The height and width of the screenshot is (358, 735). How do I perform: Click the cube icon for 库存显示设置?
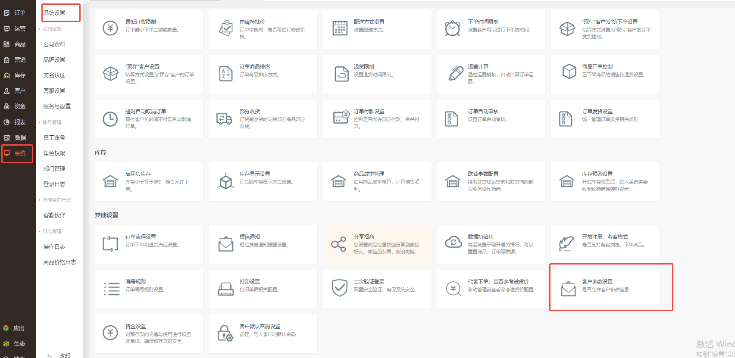tap(226, 181)
